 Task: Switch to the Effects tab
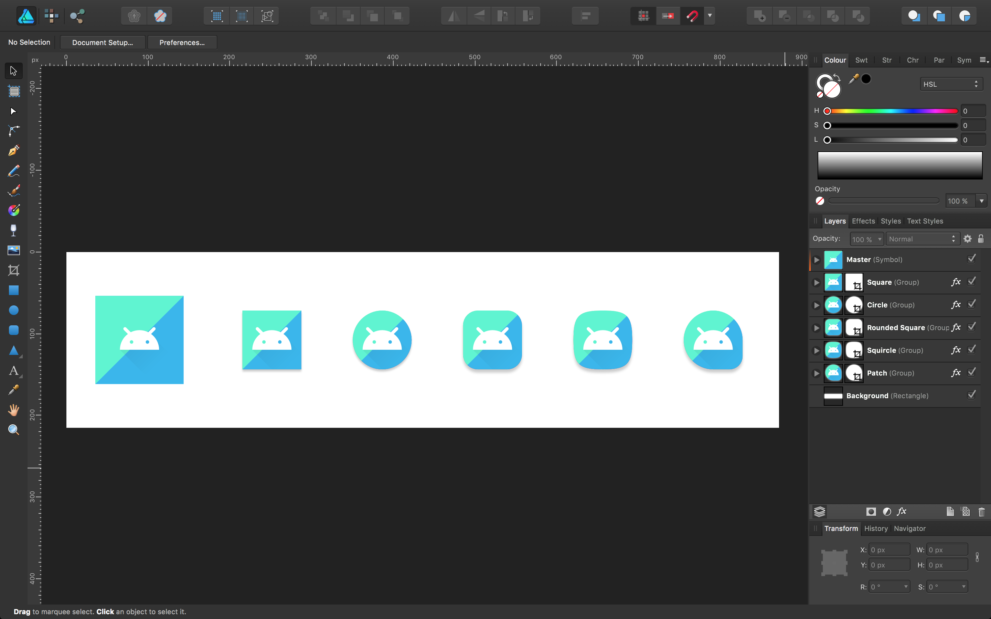point(863,221)
